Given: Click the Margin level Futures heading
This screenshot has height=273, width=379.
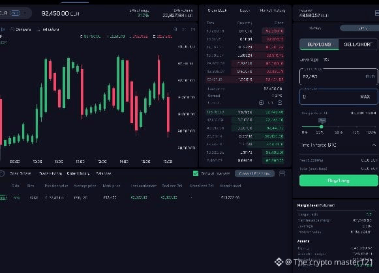Looking at the screenshot, I should point(316,205).
